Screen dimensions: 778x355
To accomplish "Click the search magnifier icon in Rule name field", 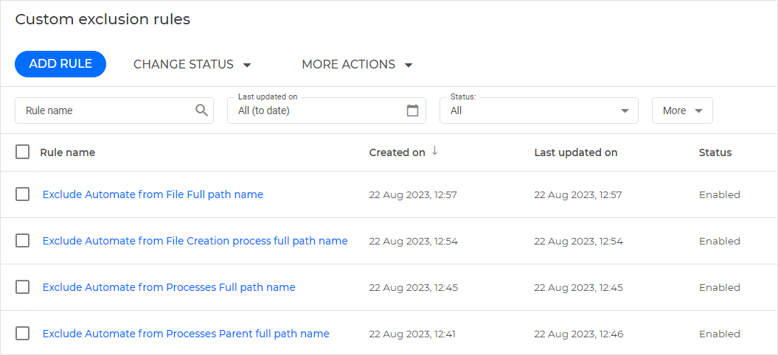I will 201,110.
